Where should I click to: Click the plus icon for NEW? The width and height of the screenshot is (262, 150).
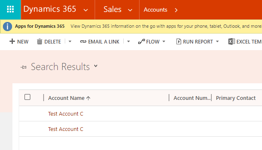(12, 41)
